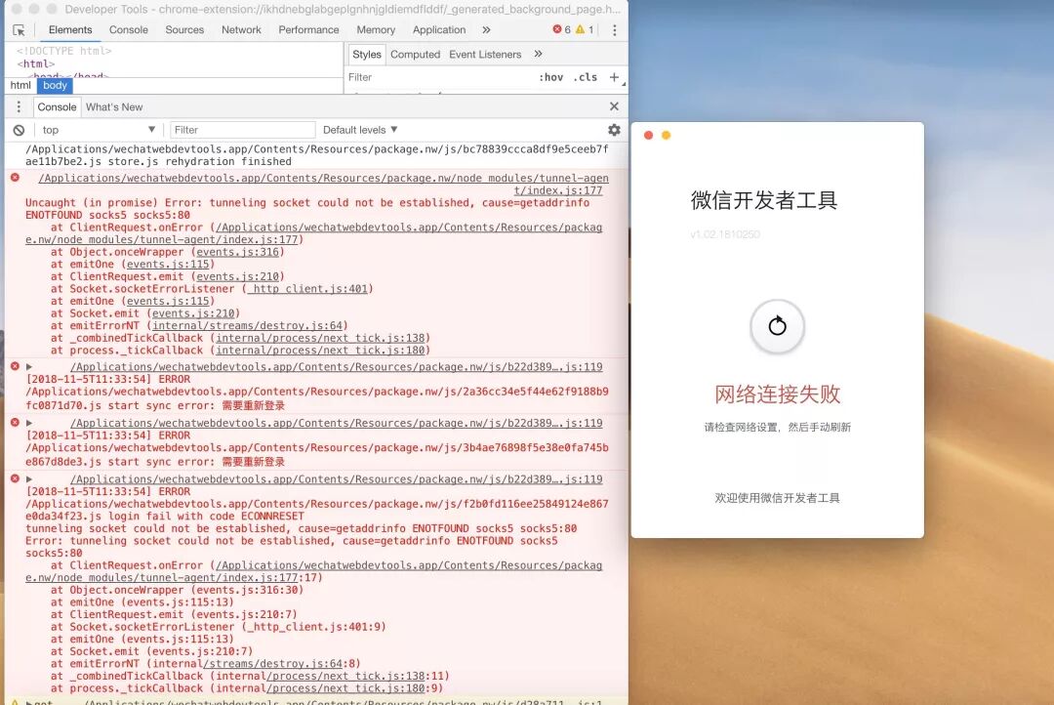This screenshot has height=705, width=1054.
Task: Expand the login fail ECONNRESET error entry
Action: coord(29,479)
